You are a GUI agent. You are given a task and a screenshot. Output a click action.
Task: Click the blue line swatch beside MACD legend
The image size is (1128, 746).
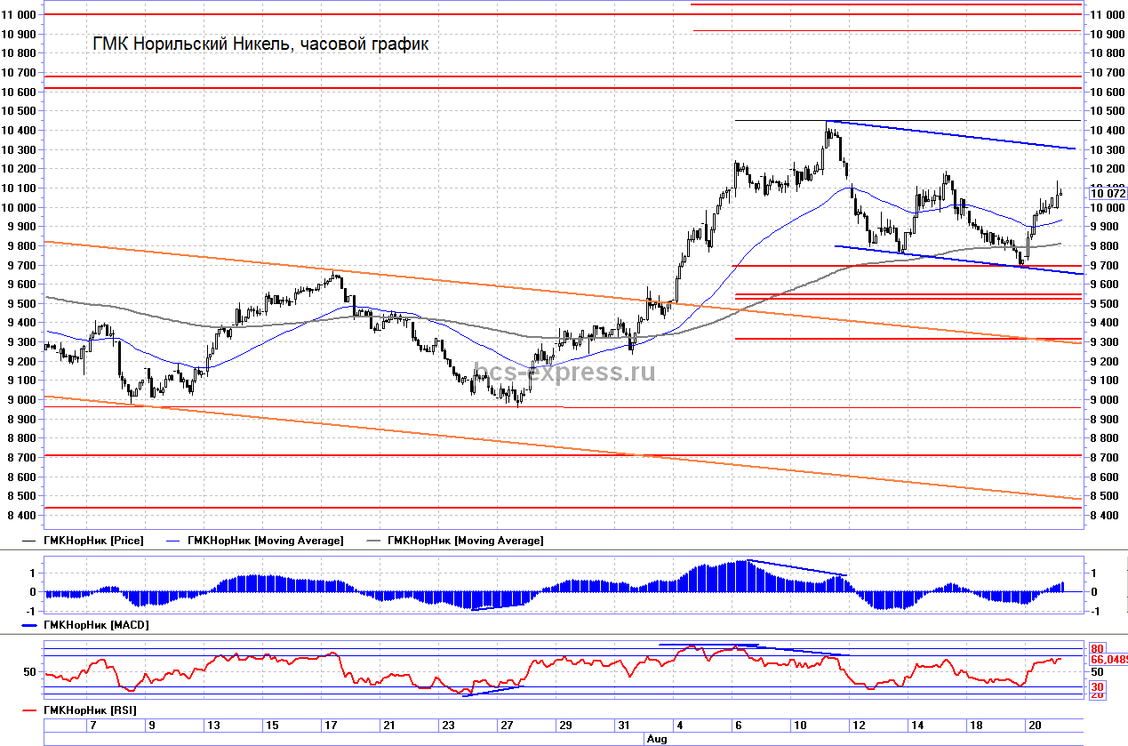tap(32, 625)
